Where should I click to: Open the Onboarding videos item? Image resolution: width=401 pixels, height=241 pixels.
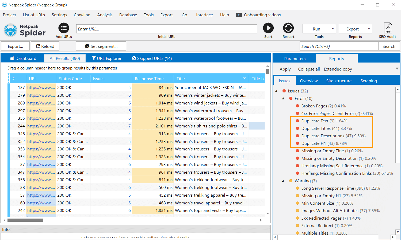[258, 15]
